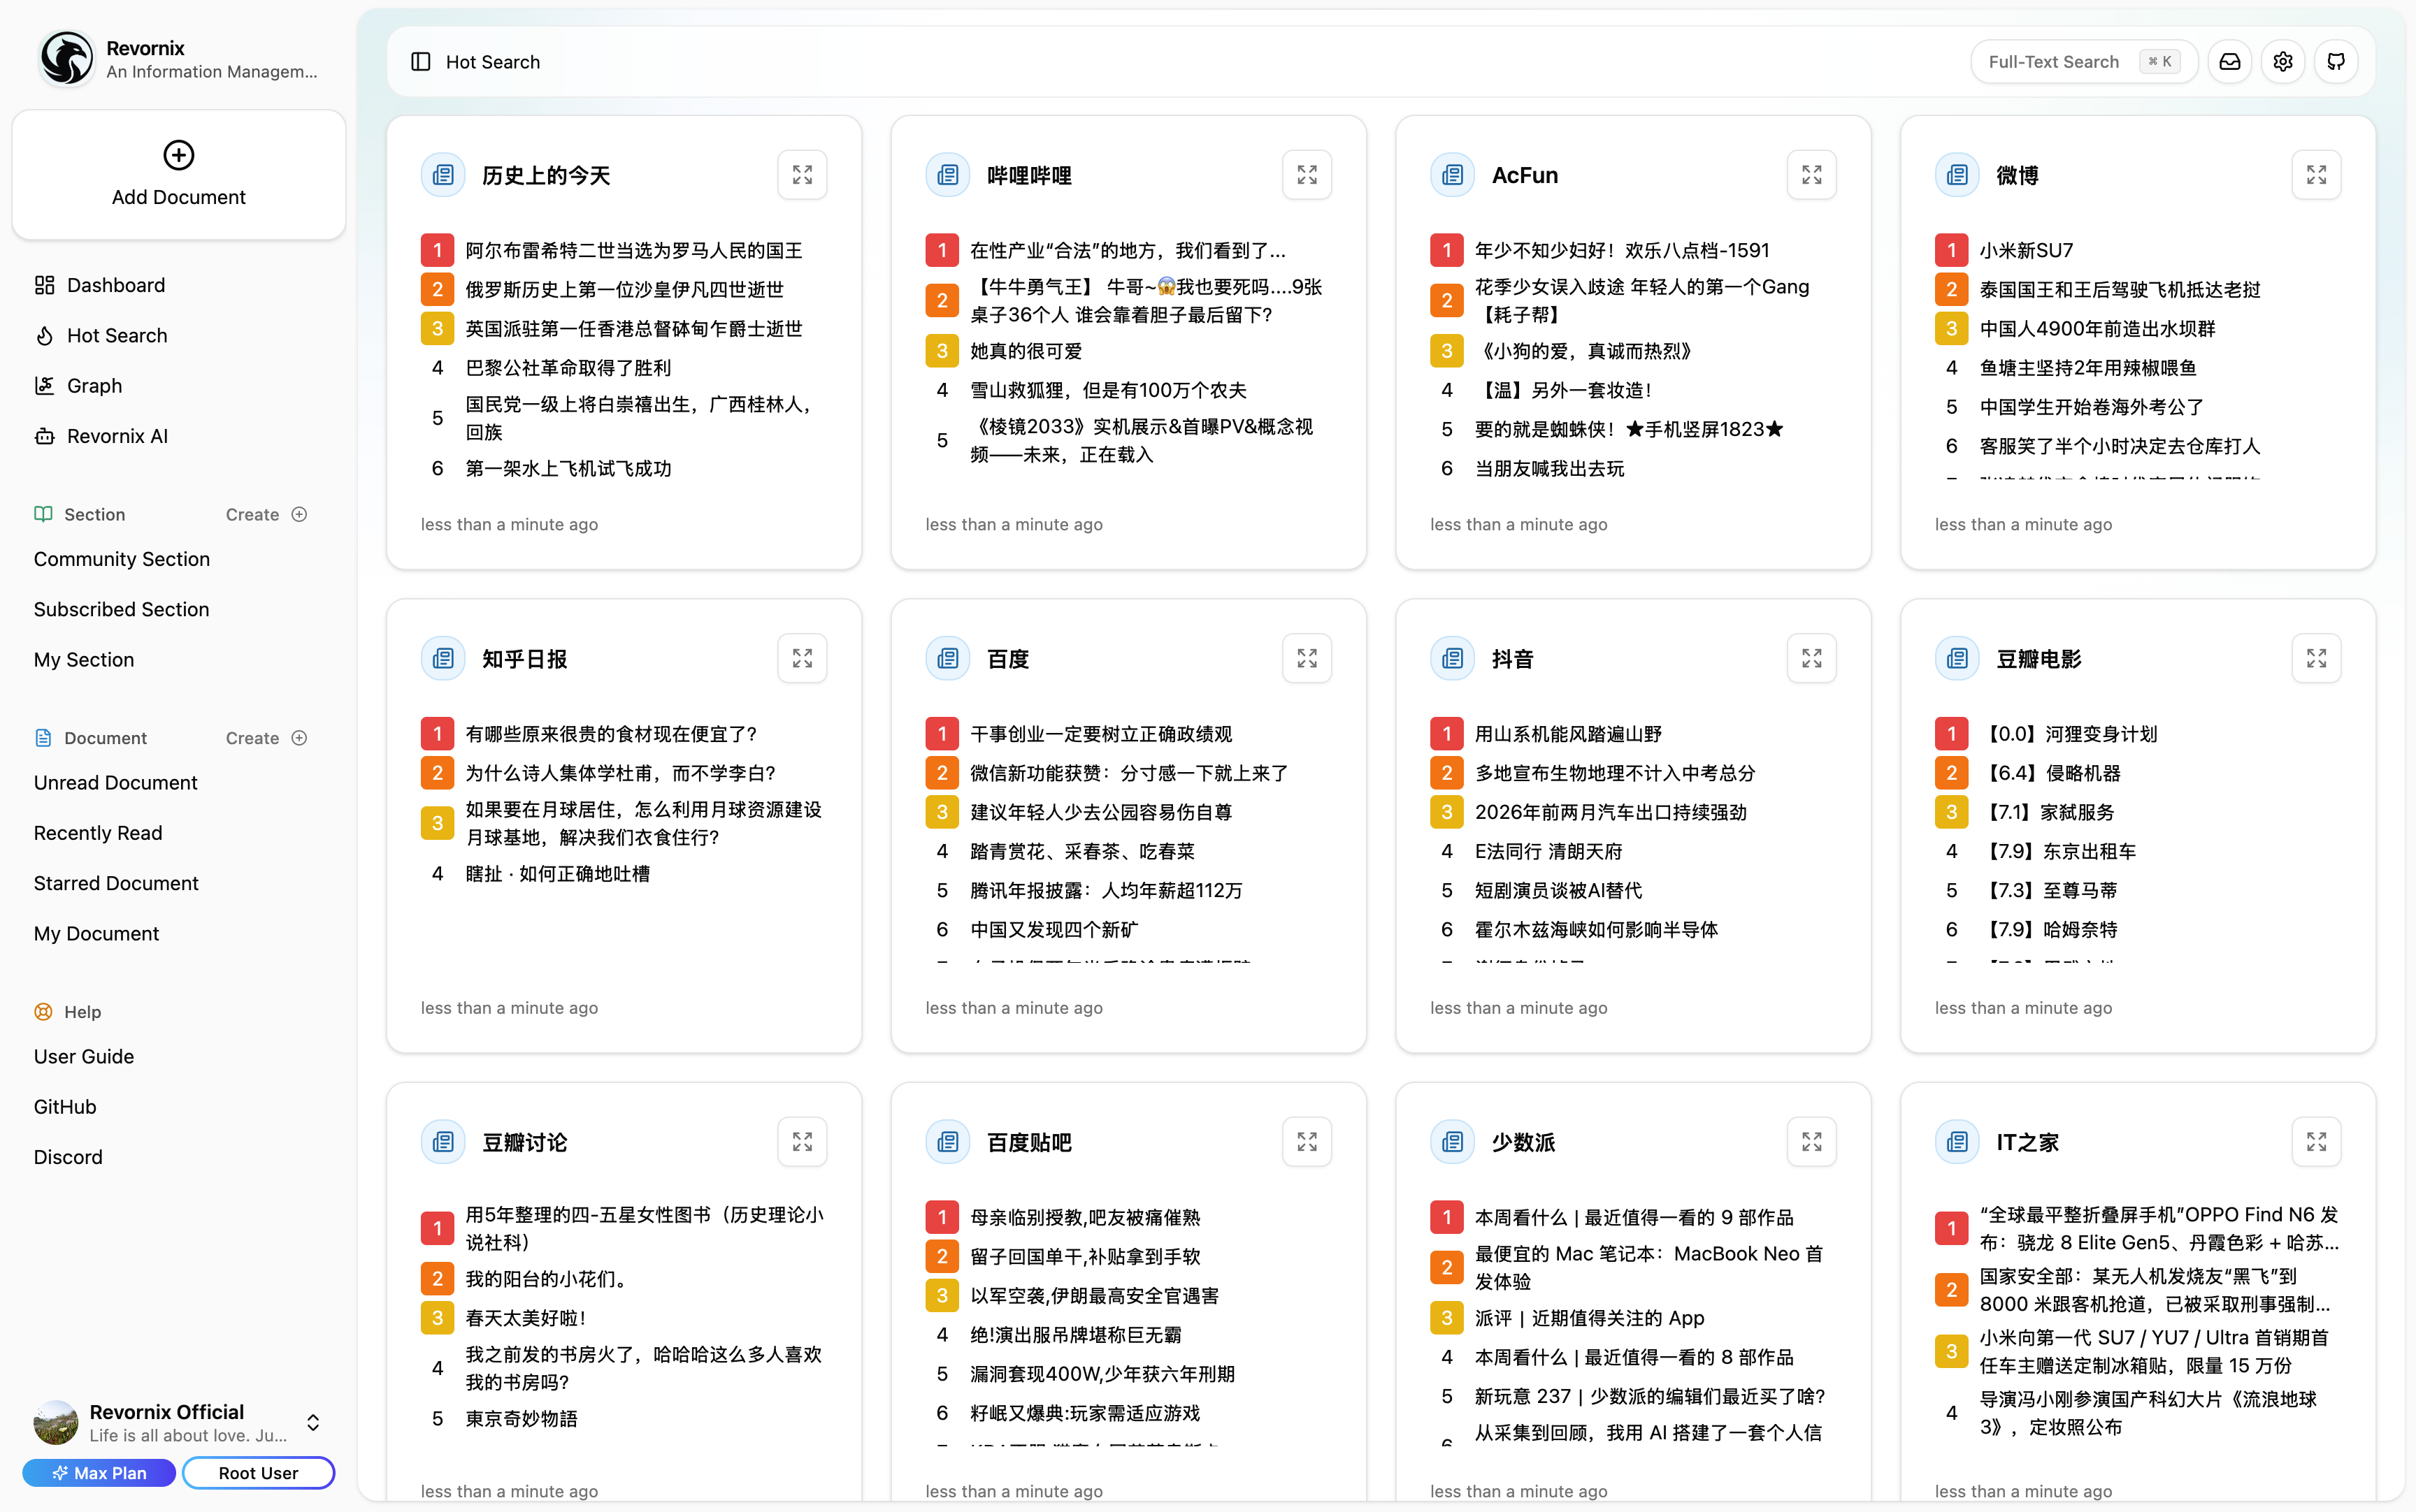2416x1512 pixels.
Task: Open Revornix AI from sidebar
Action: tap(117, 436)
